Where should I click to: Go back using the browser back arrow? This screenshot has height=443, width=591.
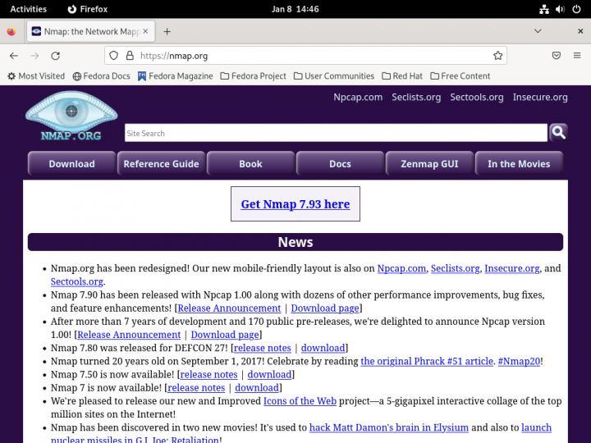pyautogui.click(x=14, y=56)
